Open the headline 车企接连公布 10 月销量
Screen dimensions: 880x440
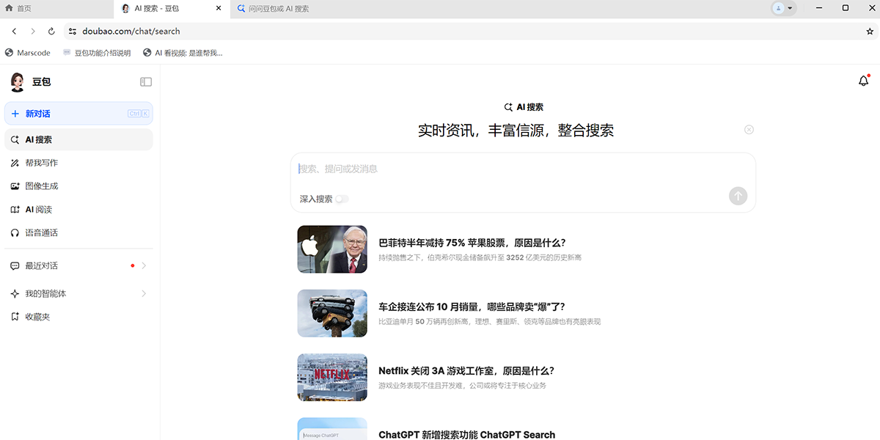[472, 307]
